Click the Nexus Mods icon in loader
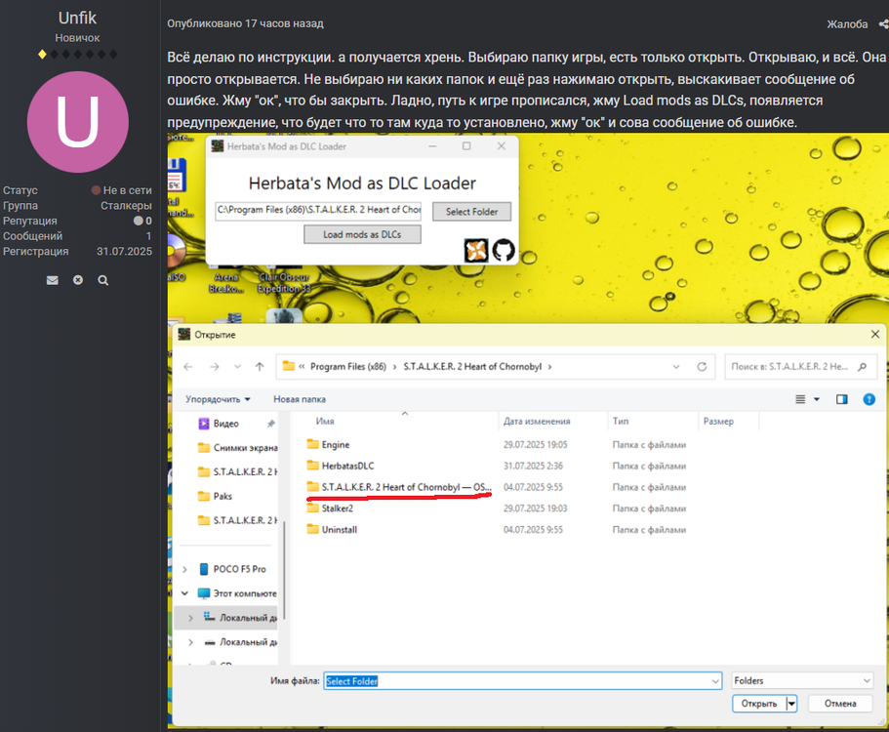The image size is (889, 732). pyautogui.click(x=475, y=250)
